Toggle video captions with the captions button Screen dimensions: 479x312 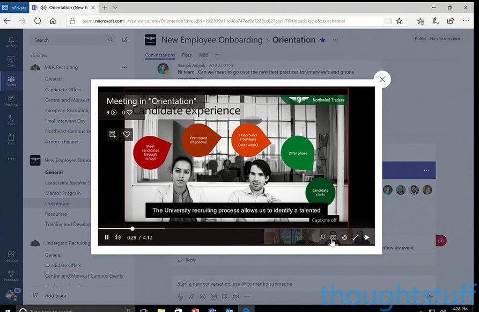(333, 237)
